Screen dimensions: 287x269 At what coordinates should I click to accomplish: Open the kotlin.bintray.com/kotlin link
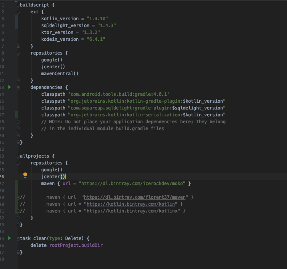coord(131,204)
